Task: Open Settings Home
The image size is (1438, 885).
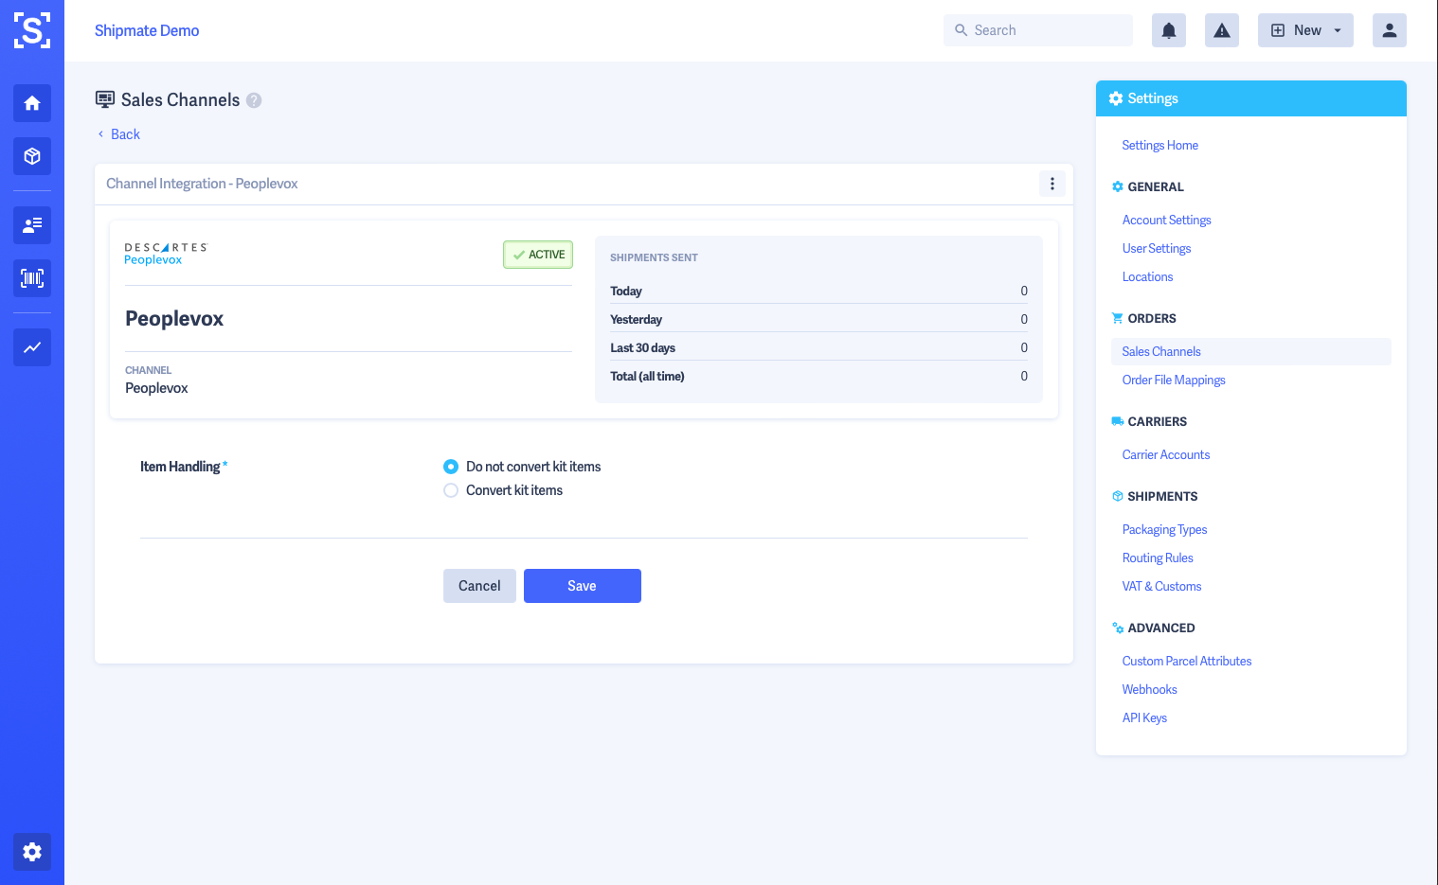Action: click(x=1160, y=145)
